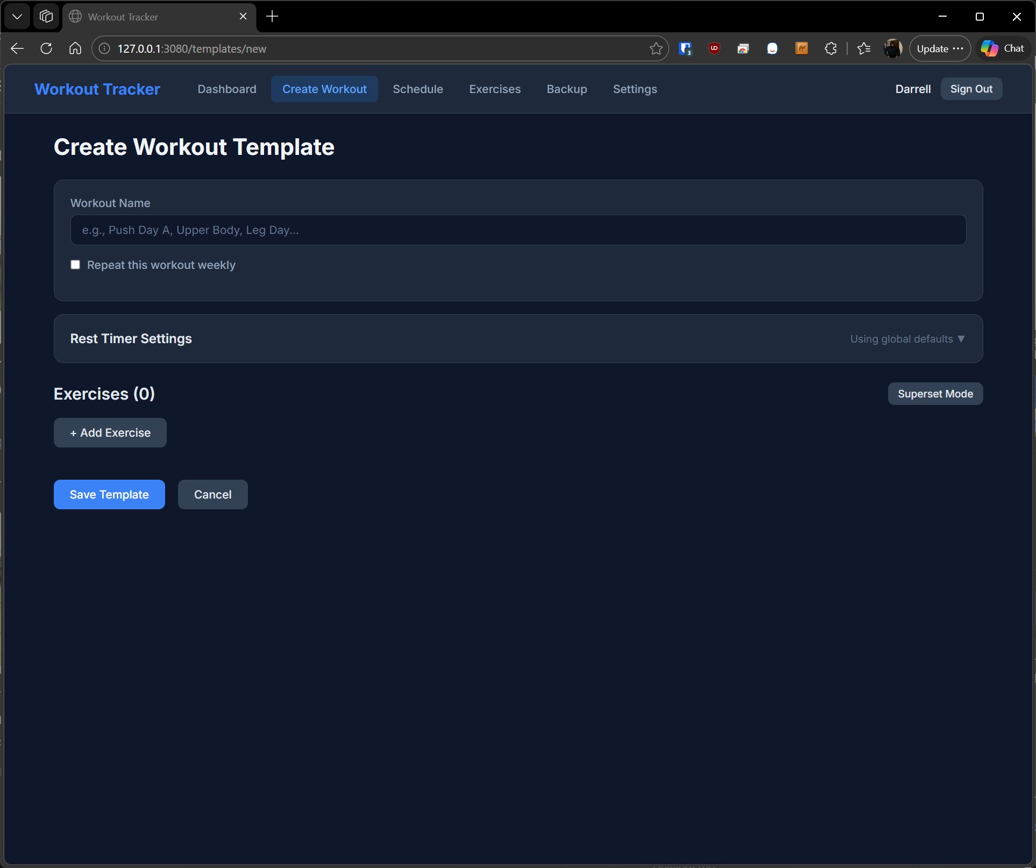1036x868 pixels.
Task: Expand the Rest Timer Settings global defaults dropdown
Action: [x=907, y=339]
